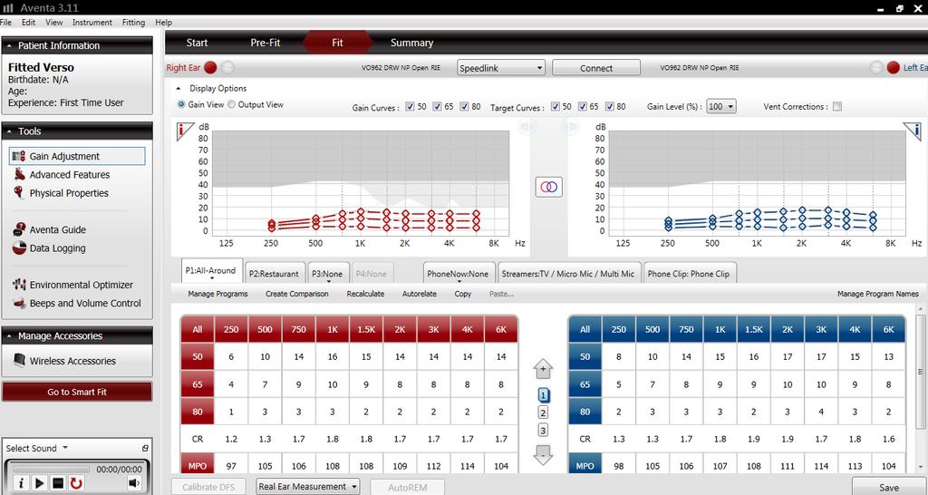
Task: Open the Instrument menu
Action: 92,23
